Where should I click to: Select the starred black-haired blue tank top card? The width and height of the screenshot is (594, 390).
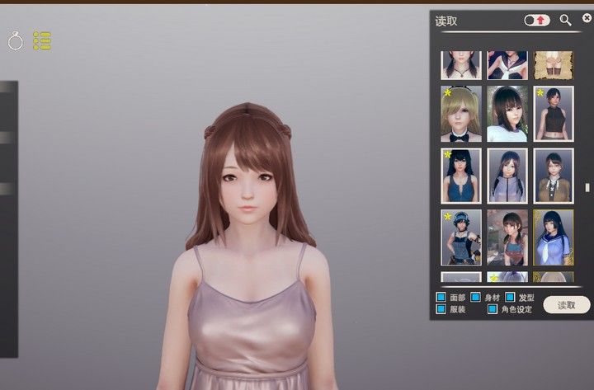[461, 176]
